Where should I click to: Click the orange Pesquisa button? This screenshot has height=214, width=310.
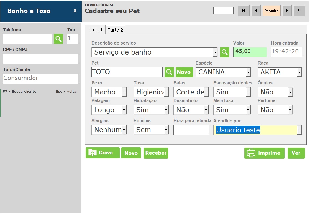point(271,11)
